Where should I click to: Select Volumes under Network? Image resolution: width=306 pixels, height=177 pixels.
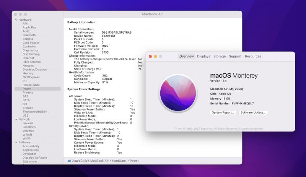tap(28, 131)
